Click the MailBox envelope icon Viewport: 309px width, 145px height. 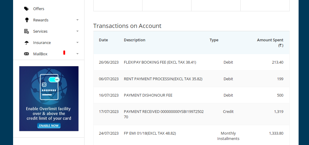click(x=26, y=54)
